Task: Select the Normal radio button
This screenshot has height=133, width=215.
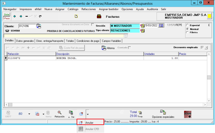Action: pos(187,29)
